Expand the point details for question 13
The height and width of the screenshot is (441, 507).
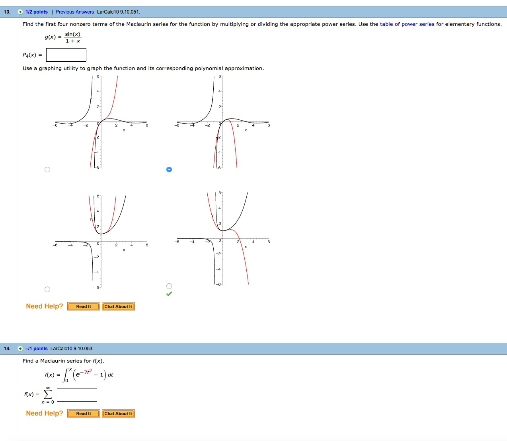(19, 12)
